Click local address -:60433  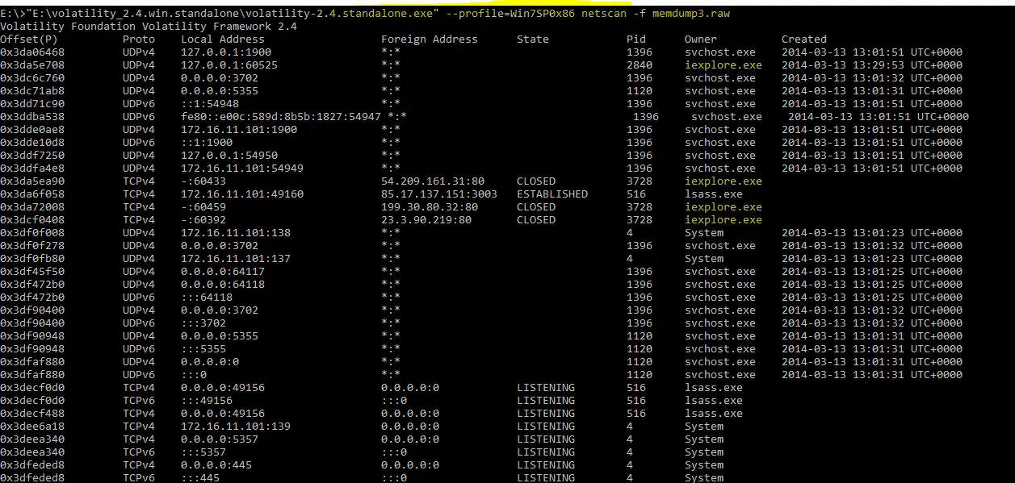tap(203, 181)
